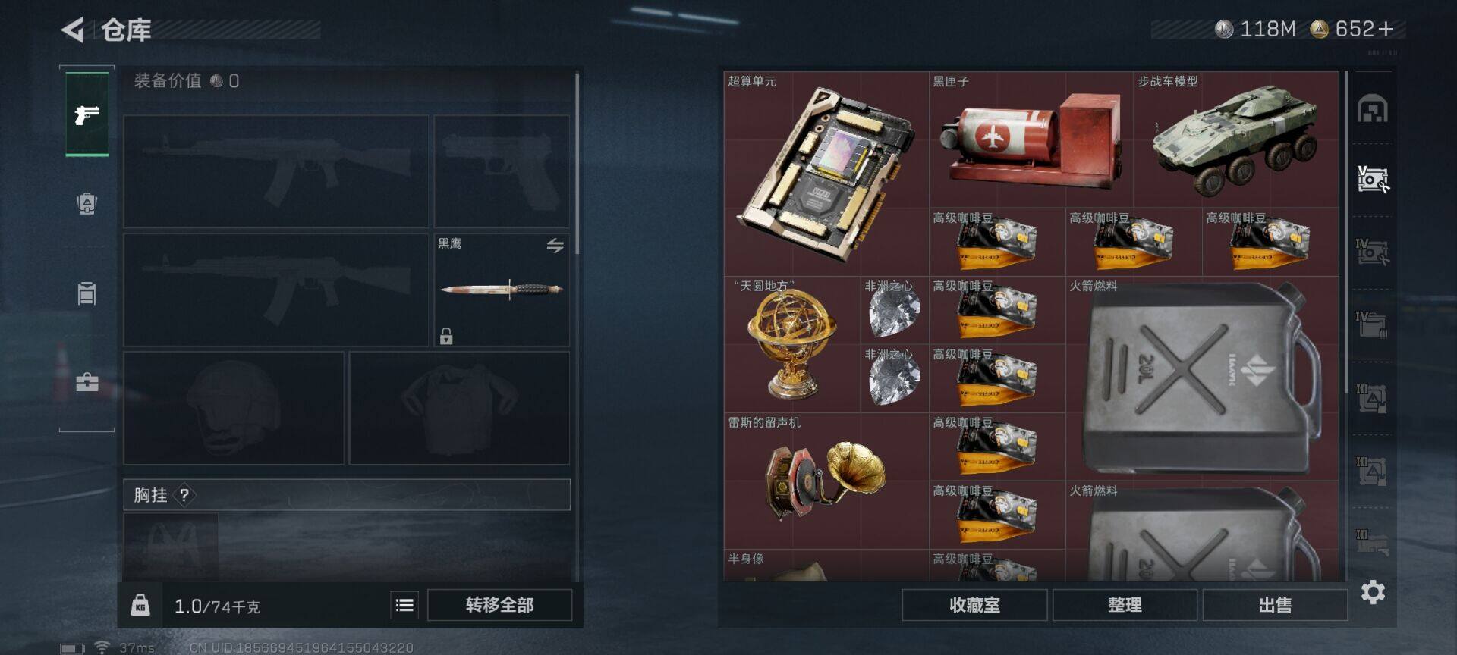The width and height of the screenshot is (1457, 655).
Task: Select the main stash icon at top right
Action: pyautogui.click(x=1373, y=108)
